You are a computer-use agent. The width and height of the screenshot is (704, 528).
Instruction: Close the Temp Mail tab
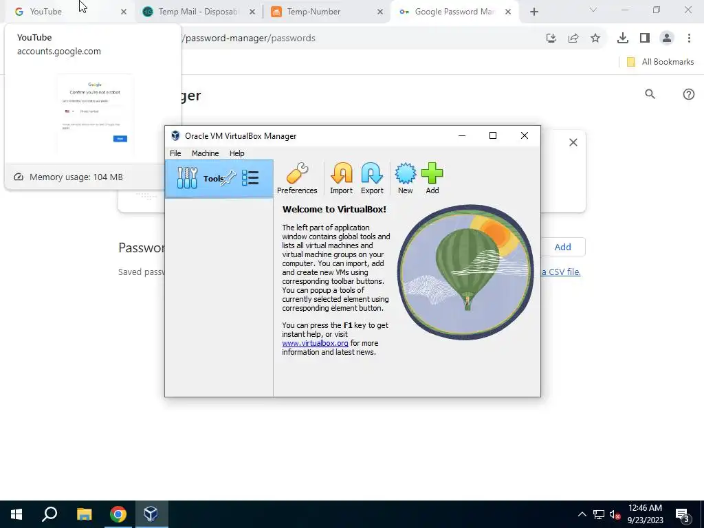pyautogui.click(x=252, y=12)
